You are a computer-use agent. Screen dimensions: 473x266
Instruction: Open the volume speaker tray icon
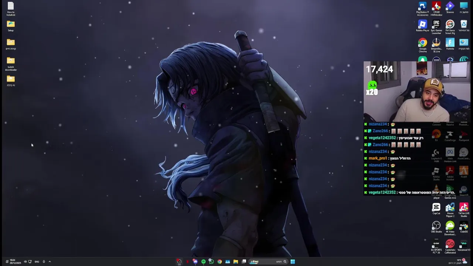25,262
